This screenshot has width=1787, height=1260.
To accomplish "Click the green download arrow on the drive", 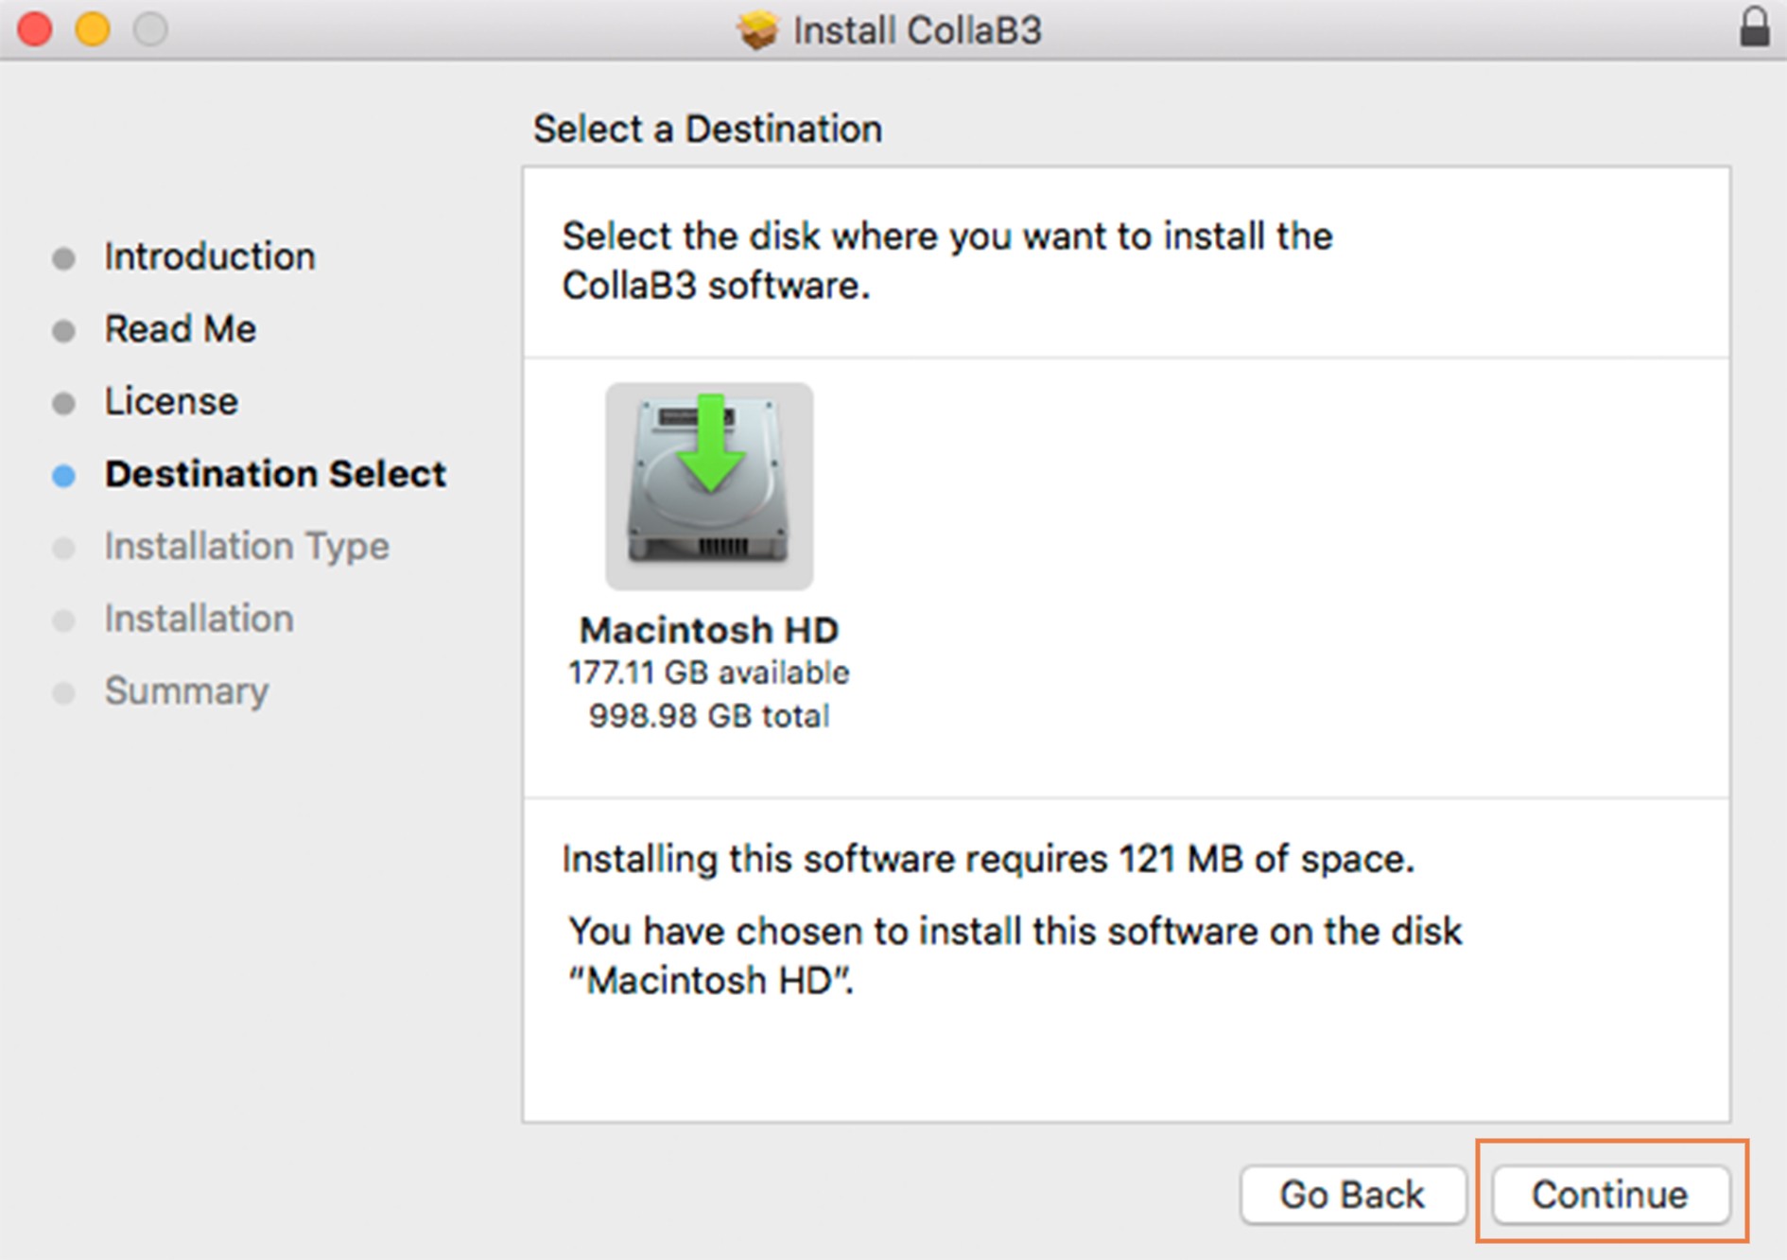I will pyautogui.click(x=710, y=445).
